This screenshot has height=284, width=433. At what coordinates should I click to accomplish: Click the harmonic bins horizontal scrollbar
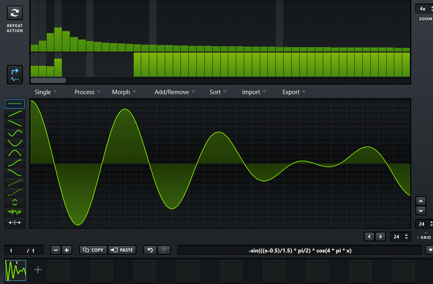tap(48, 80)
